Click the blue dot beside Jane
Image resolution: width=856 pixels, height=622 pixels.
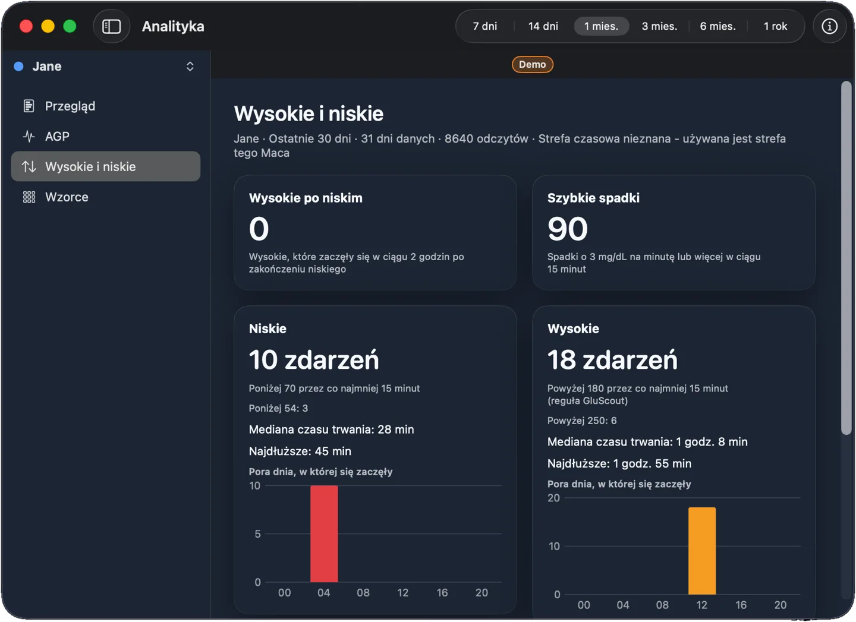[19, 66]
